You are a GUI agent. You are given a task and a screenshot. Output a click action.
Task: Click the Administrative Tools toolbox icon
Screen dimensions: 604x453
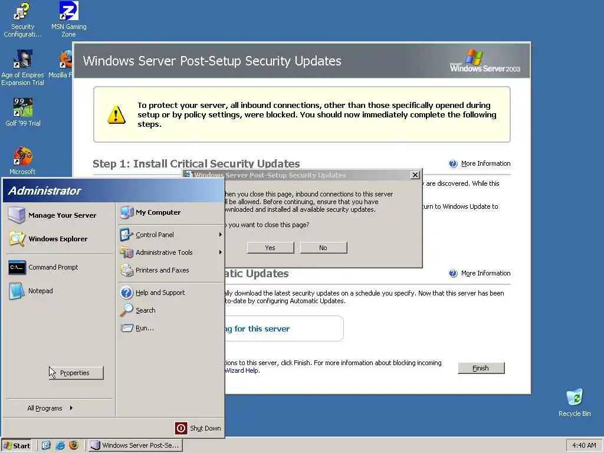point(126,252)
